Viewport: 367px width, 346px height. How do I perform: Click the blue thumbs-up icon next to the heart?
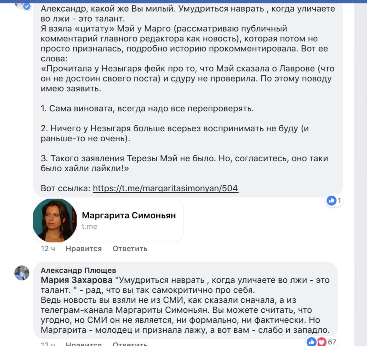tap(312, 342)
